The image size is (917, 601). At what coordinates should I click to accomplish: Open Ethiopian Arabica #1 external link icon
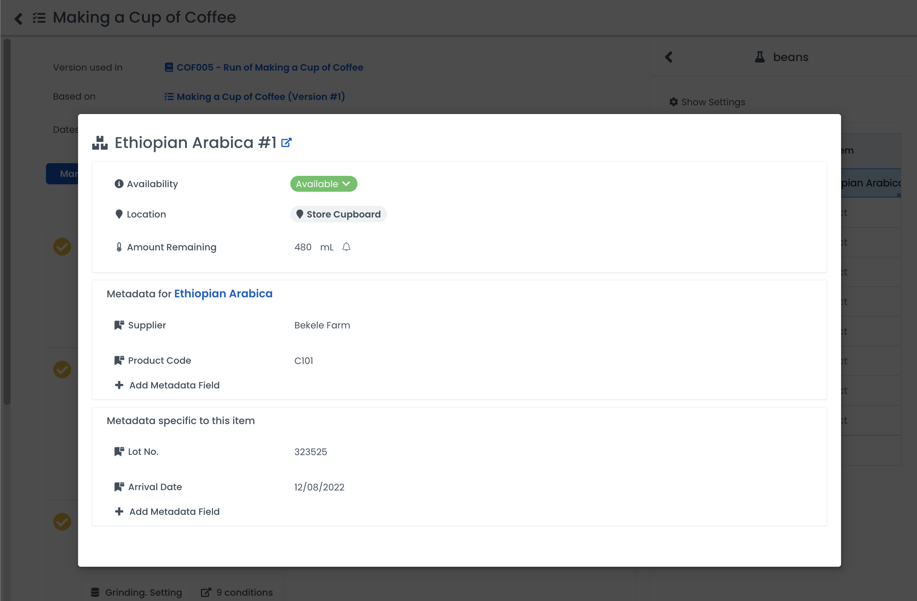pyautogui.click(x=286, y=143)
